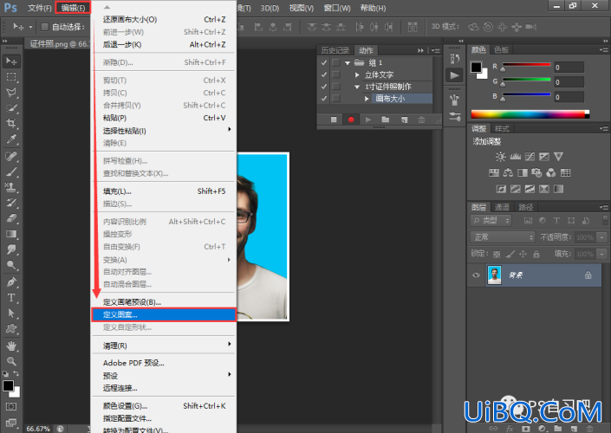Select the History Brush tool
611x433 pixels.
[x=11, y=203]
